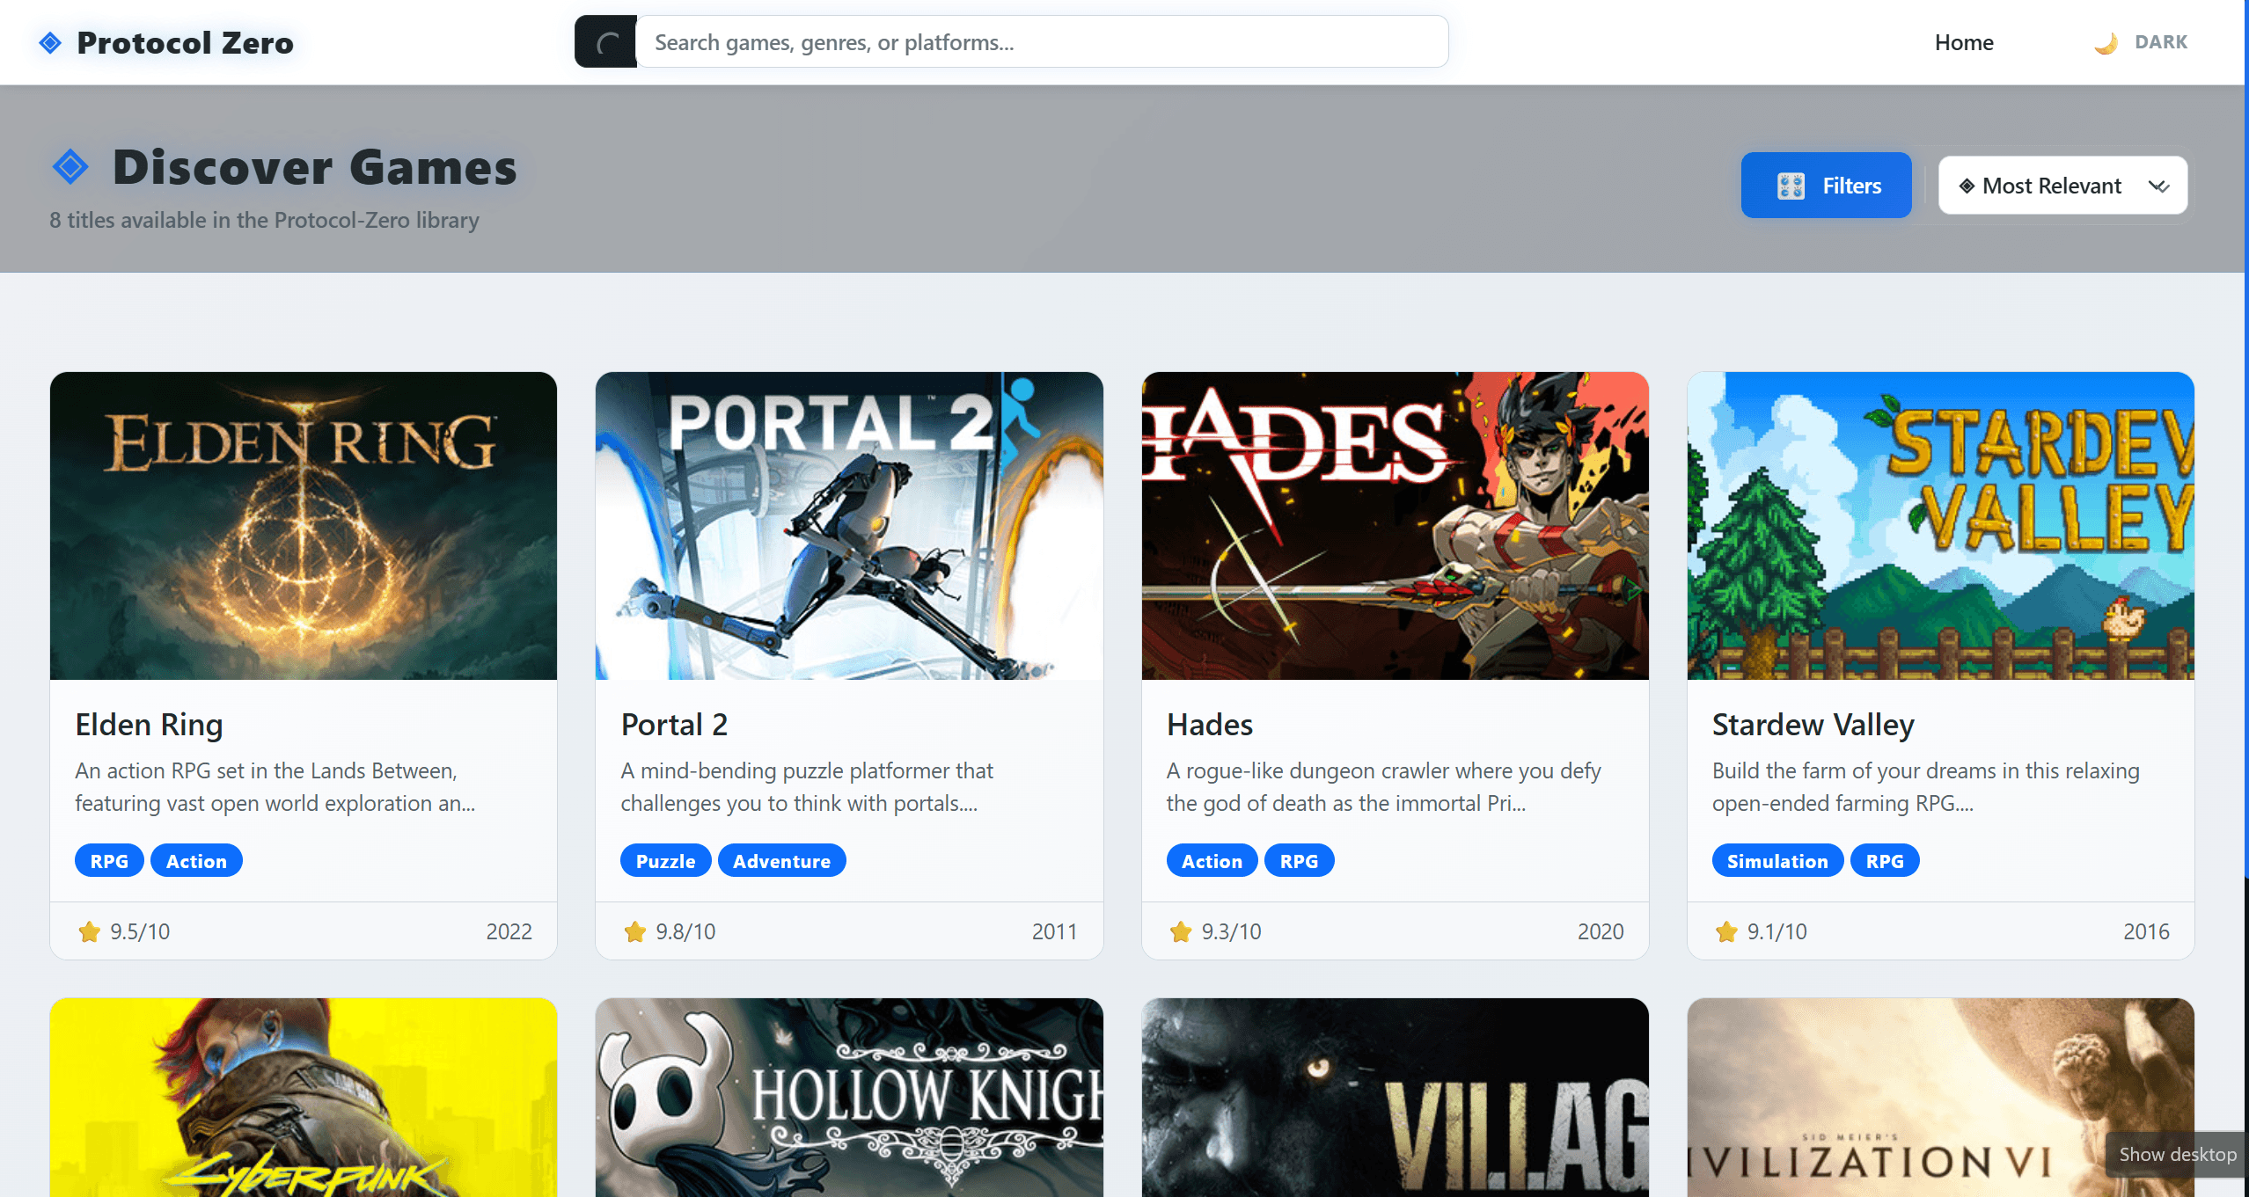Click '8 titles available' subtitle text
Image resolution: width=2249 pixels, height=1197 pixels.
click(x=264, y=220)
